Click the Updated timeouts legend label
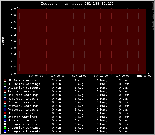Image resolution: width=155 pixels, height=135 pixels. [22, 120]
